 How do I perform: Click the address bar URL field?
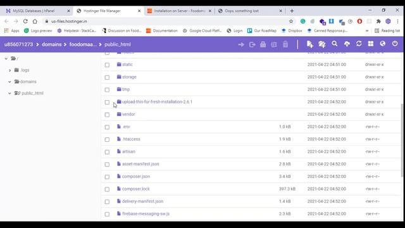pyautogui.click(x=165, y=22)
